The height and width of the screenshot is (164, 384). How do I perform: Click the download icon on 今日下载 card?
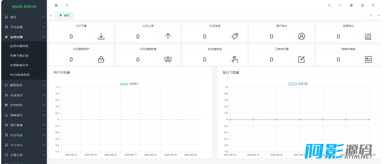coord(101,36)
